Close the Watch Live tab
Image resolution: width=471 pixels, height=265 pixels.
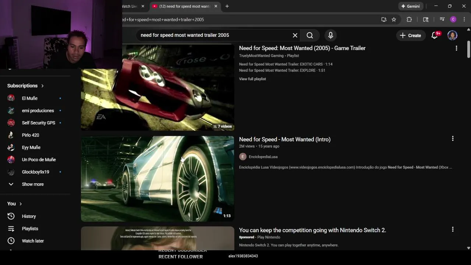(x=143, y=6)
